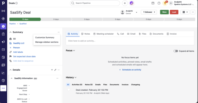This screenshot has width=198, height=103.
Task: Mark the deal as Won
Action: 164,12
